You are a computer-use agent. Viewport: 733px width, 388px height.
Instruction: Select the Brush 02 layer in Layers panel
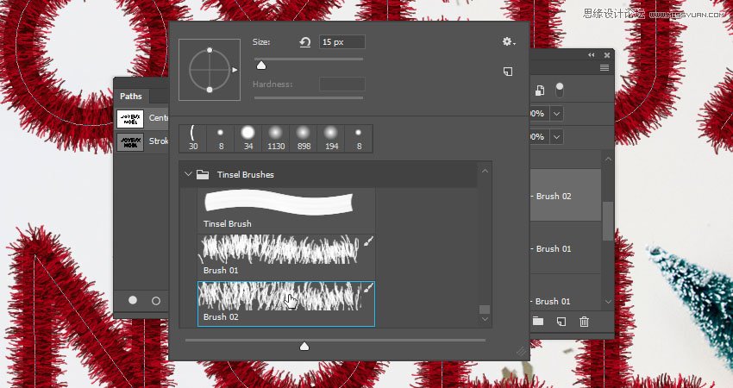565,195
